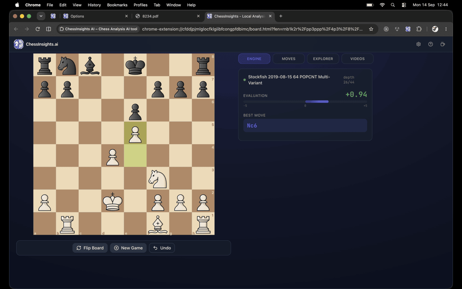Viewport: 462px width, 289px height.
Task: Open the Bookmarks menu in menu bar
Action: pos(117,5)
